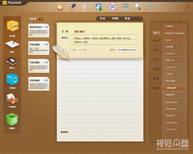The width and height of the screenshot is (193, 154).
Task: Click the paintbrush theme icon
Action: point(148,7)
